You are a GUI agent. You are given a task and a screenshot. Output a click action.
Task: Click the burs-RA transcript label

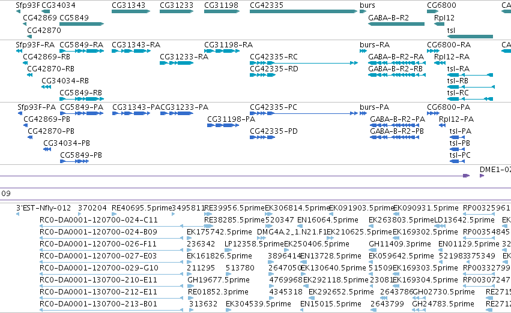375,45
